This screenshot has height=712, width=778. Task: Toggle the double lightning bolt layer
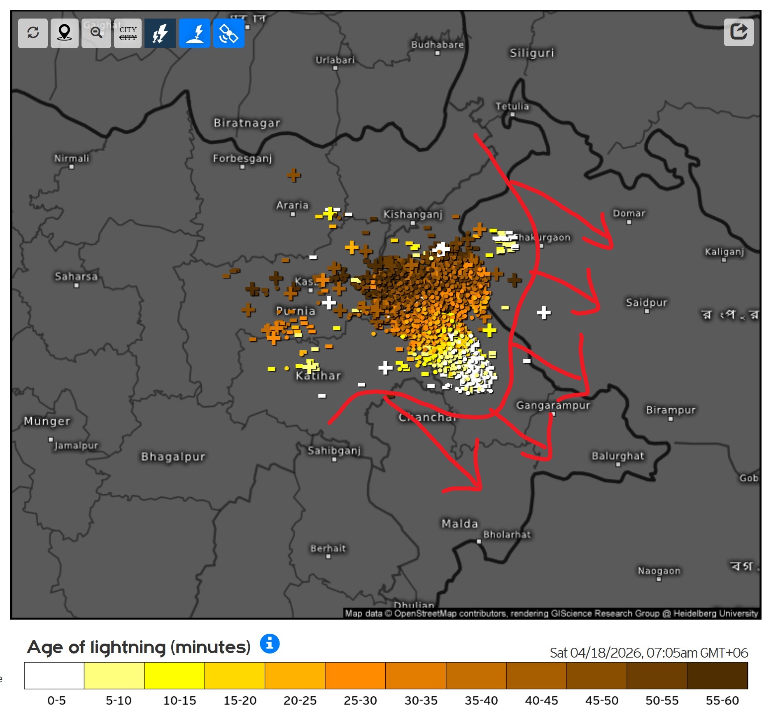pos(160,33)
